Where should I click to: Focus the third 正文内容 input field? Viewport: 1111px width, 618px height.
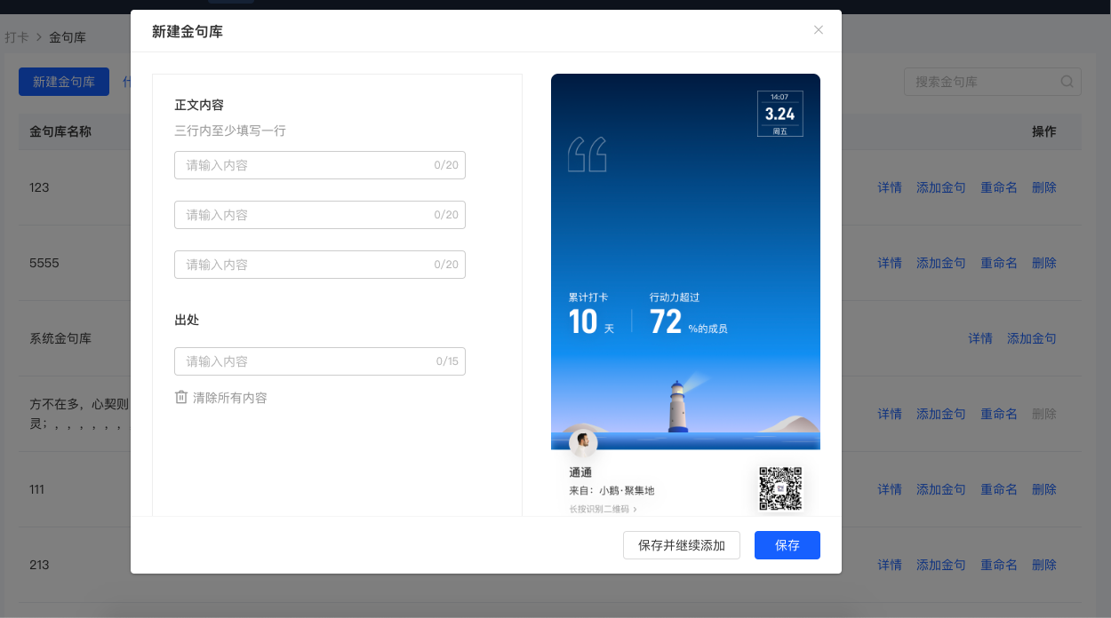(320, 265)
